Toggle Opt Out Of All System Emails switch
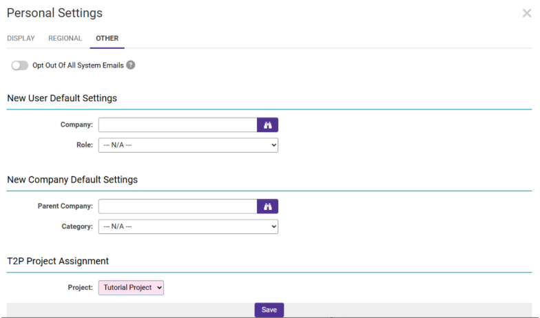The height and width of the screenshot is (318, 540). click(20, 65)
